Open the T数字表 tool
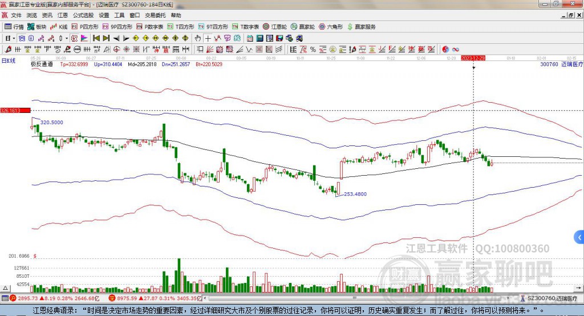The width and height of the screenshot is (584, 316). [245, 27]
